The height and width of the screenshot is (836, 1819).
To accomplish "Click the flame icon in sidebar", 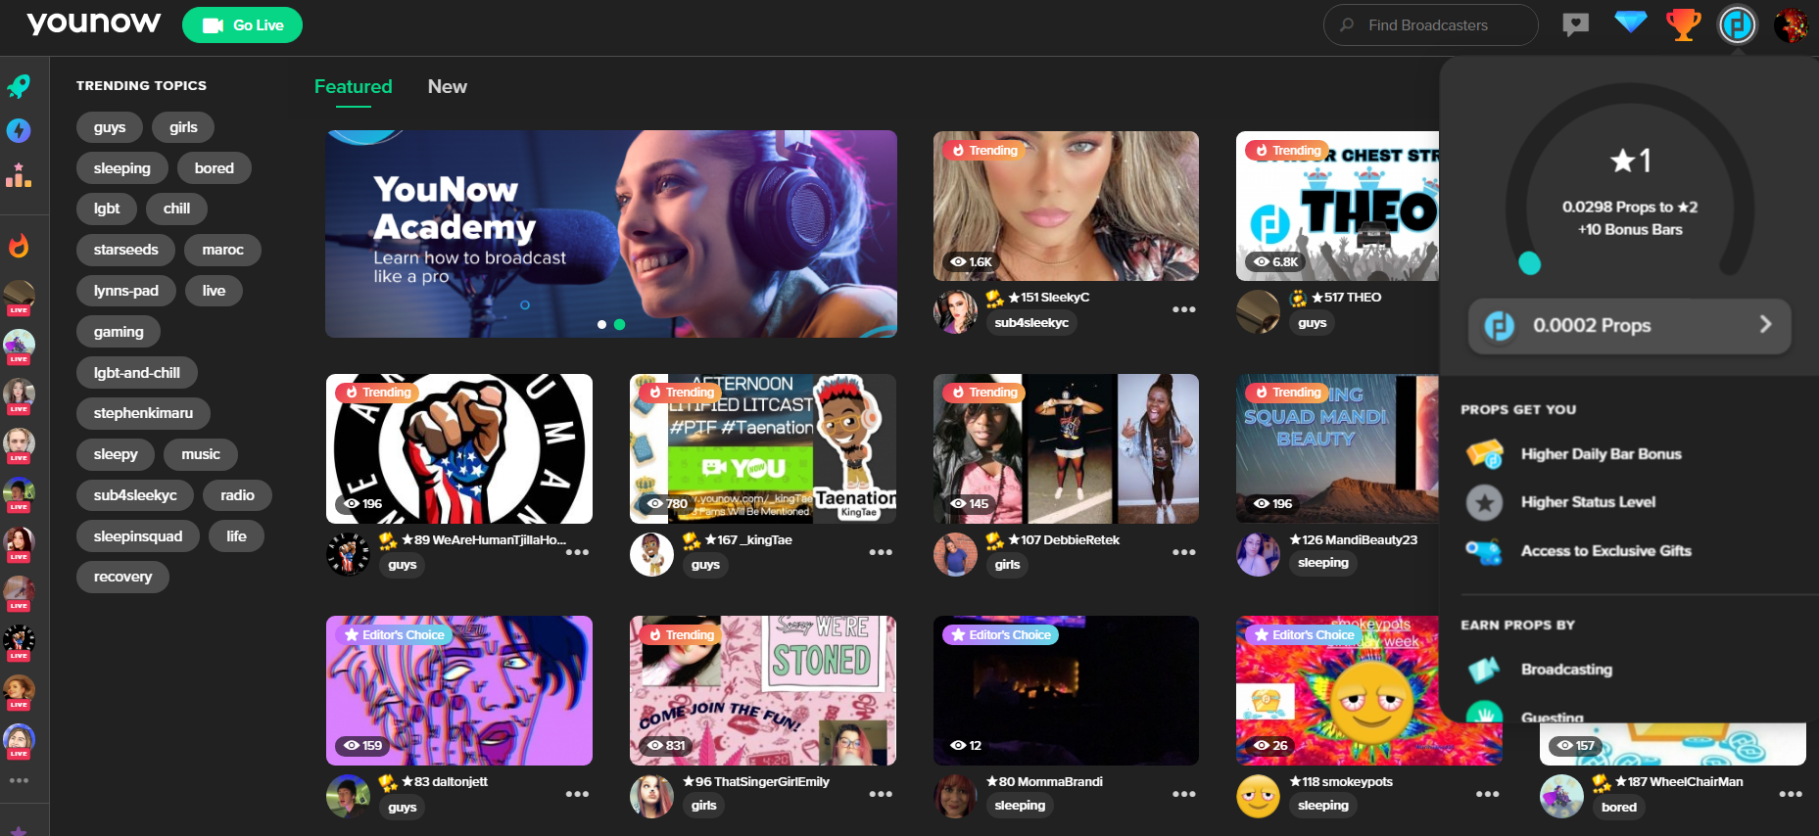I will pos(19,246).
